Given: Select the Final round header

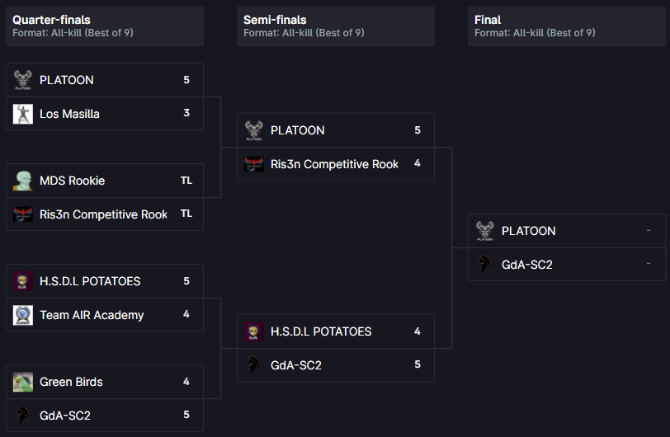Looking at the screenshot, I should point(488,20).
